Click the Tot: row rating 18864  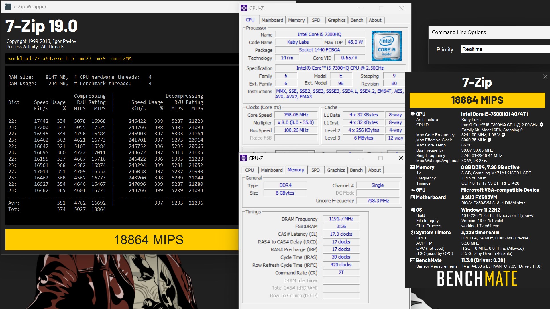(98, 209)
